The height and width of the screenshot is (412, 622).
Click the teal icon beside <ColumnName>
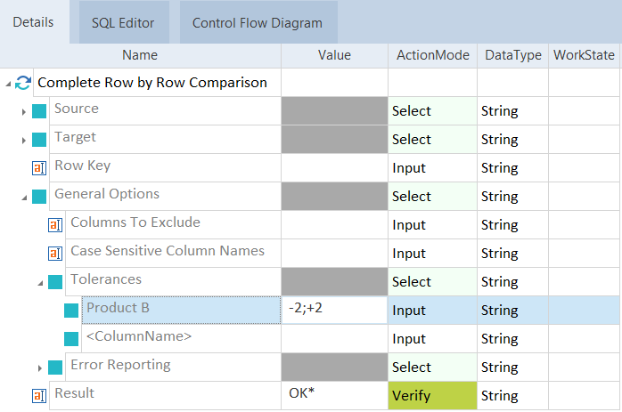[x=71, y=339]
